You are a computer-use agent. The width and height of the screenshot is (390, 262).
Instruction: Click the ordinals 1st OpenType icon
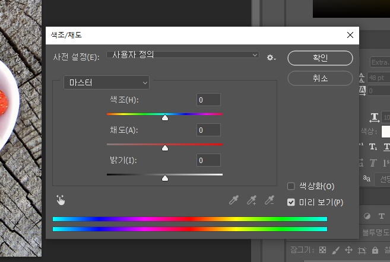386,163
